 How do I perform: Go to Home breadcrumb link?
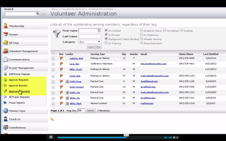[x=54, y=9]
